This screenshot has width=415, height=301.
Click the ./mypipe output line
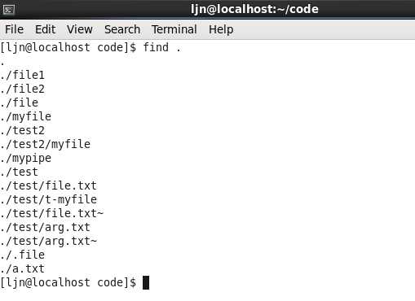25,159
